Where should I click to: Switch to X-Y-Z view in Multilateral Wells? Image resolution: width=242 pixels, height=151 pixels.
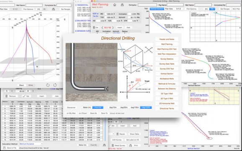pyautogui.click(x=15, y=9)
